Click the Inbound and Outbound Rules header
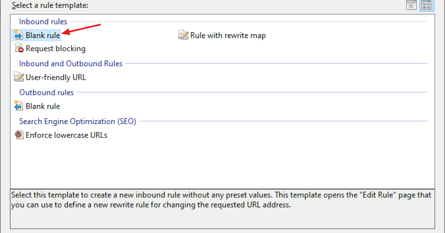Screen dimensions: 445x233 pyautogui.click(x=70, y=64)
